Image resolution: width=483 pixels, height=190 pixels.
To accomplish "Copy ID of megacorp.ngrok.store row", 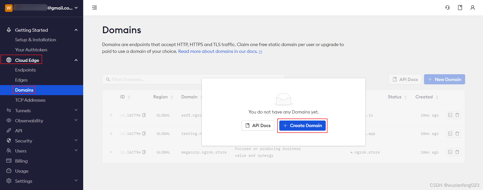I will click(144, 152).
